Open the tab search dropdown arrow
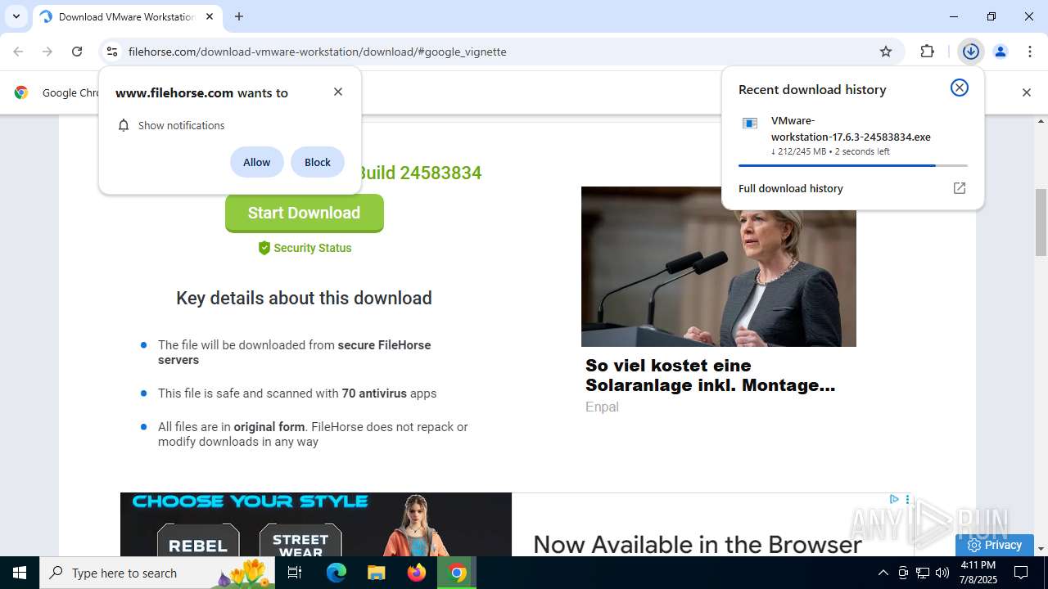Image resolution: width=1048 pixels, height=589 pixels. tap(16, 16)
